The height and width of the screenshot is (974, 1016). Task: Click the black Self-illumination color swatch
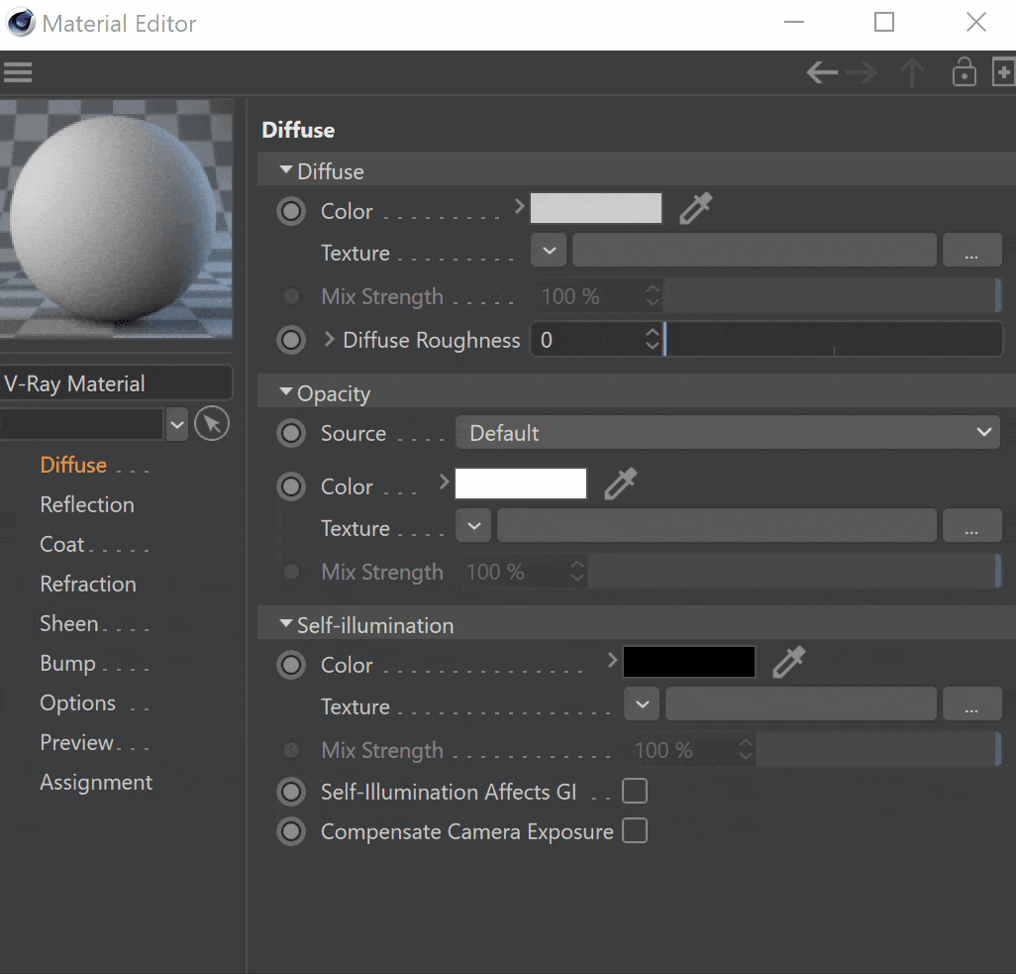[x=689, y=662]
